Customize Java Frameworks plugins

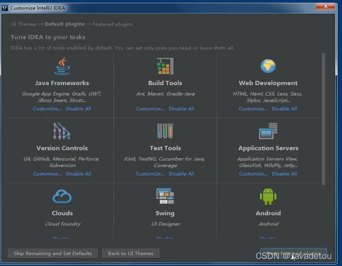(47, 109)
